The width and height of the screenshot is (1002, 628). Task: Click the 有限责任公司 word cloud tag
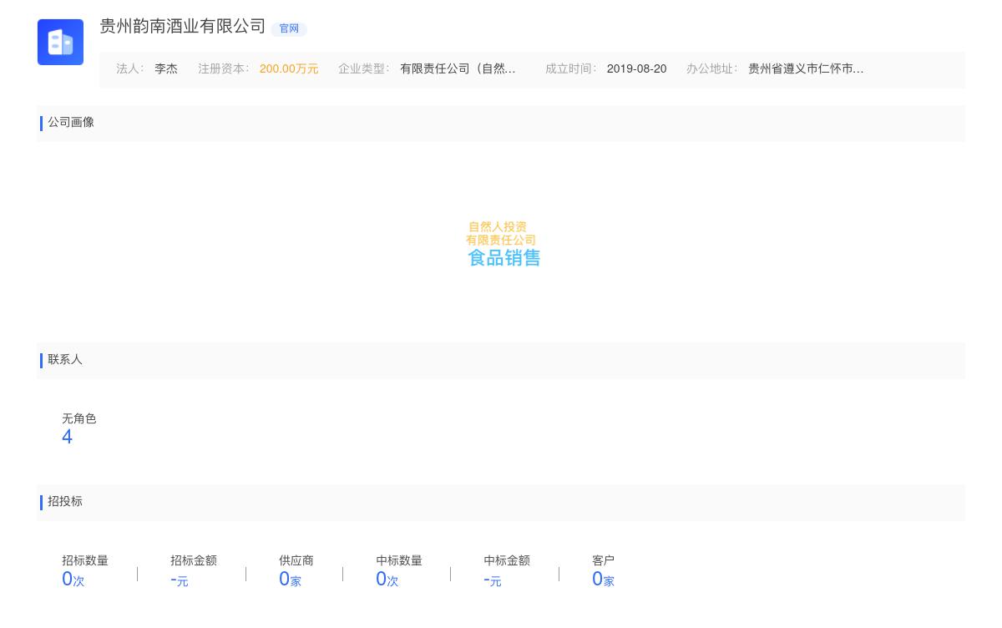coord(501,241)
